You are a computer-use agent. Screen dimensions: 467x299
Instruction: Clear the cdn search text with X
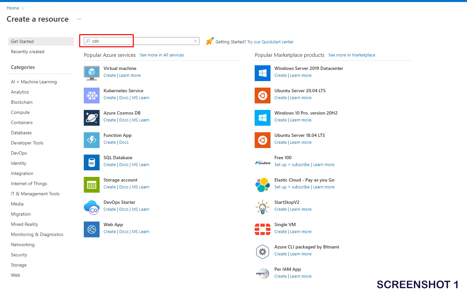click(x=196, y=41)
